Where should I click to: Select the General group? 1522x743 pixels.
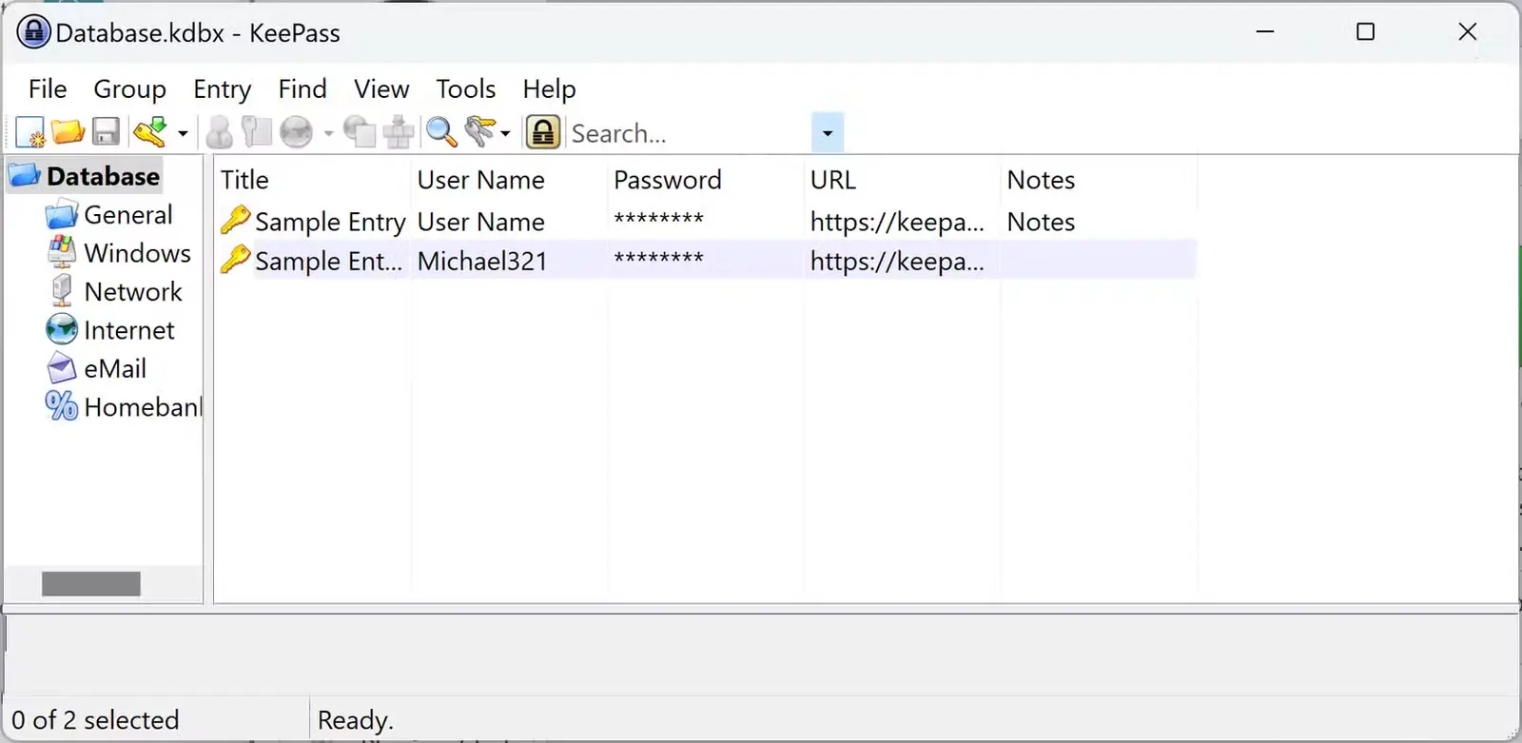(128, 215)
